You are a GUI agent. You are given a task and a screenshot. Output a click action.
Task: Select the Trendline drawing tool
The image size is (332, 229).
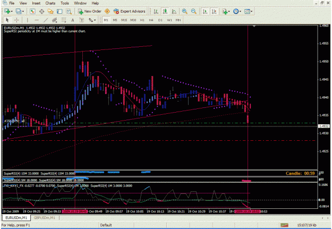[x=46, y=20]
